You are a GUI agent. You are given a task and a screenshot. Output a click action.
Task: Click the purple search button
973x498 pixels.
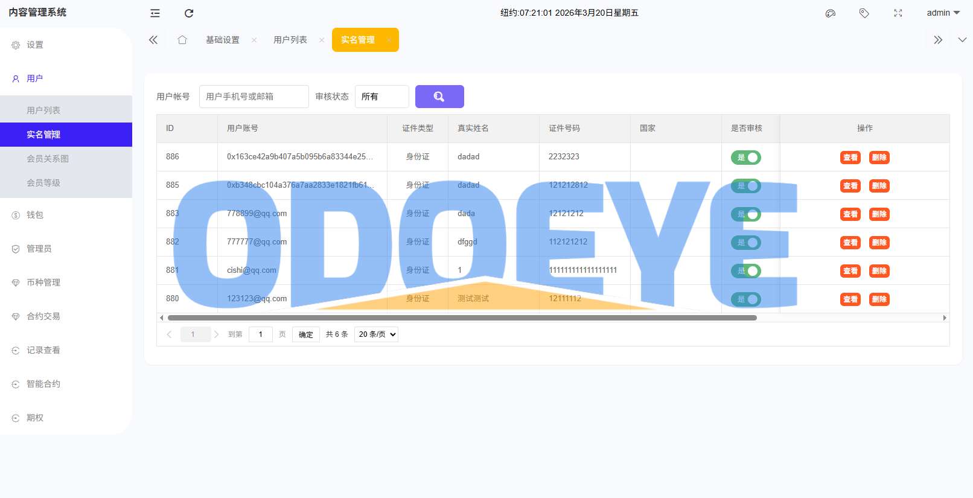pyautogui.click(x=439, y=97)
